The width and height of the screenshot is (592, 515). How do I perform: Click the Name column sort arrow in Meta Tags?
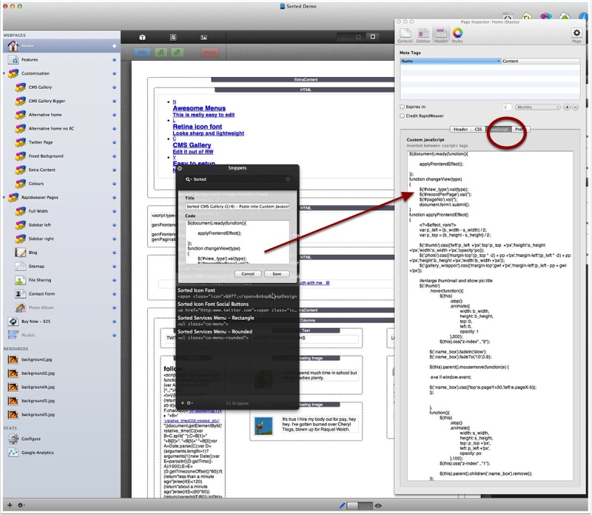(x=498, y=61)
